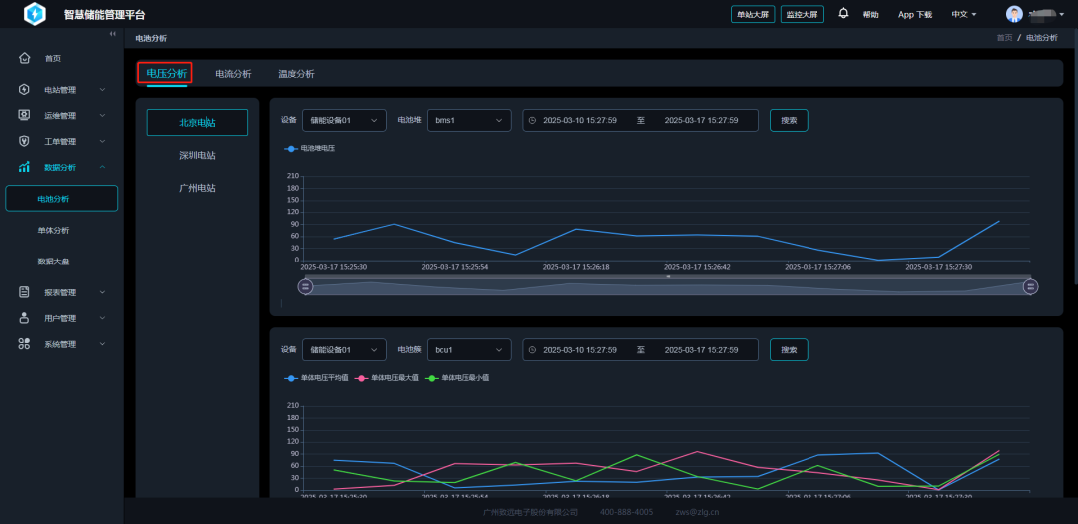
Task: Select 广州电站 station
Action: (x=197, y=188)
